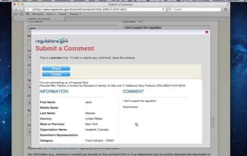Reload the page with the refresh icon
The image size is (247, 156).
(x=163, y=9)
